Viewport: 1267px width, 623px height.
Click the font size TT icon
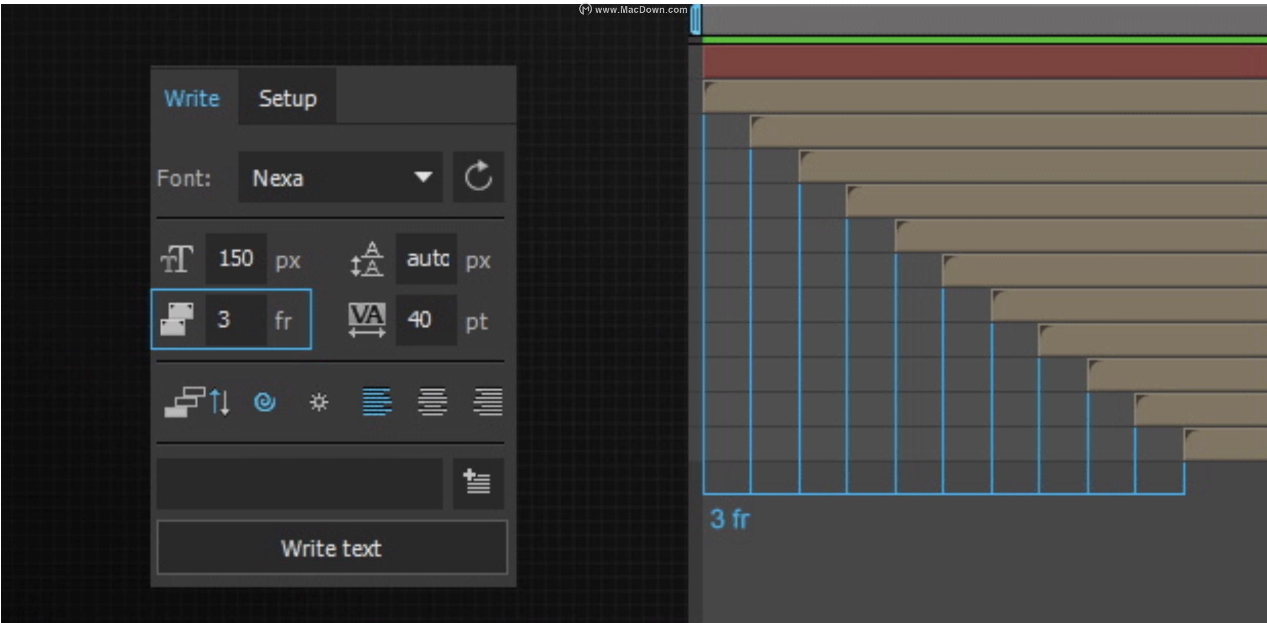177,259
